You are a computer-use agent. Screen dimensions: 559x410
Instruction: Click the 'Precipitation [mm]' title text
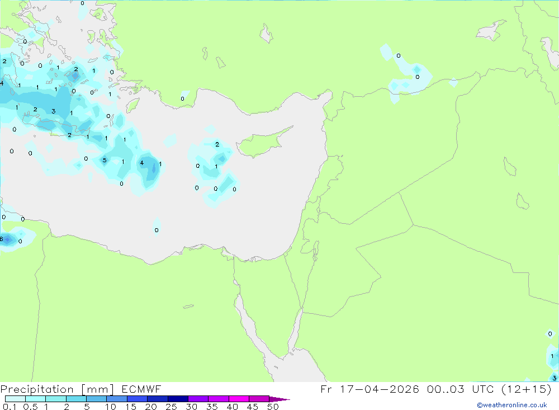[57, 389]
